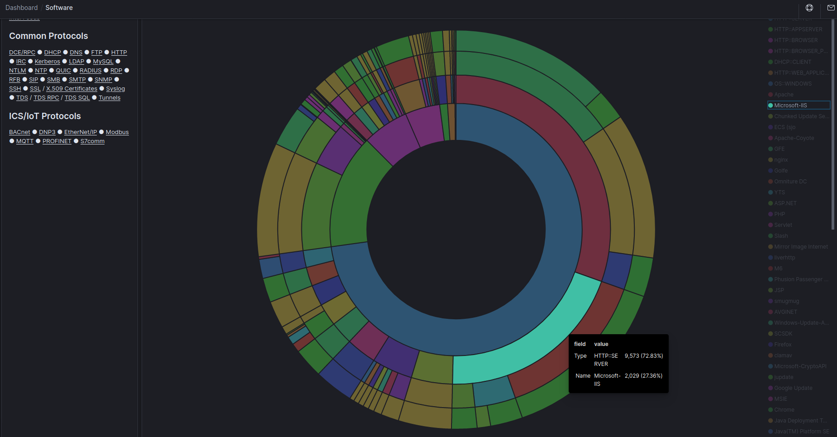The image size is (837, 437).
Task: Open the SSH protocol link
Action: [15, 88]
